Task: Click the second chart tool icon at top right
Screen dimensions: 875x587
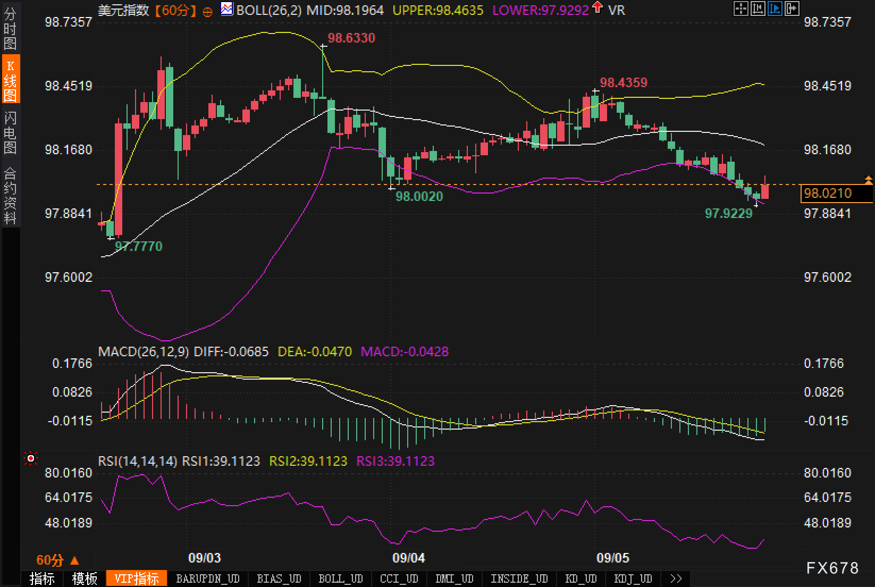Action: coord(758,9)
